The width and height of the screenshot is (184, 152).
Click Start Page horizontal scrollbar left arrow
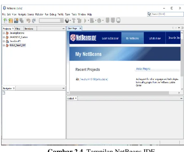[x=68, y=93]
